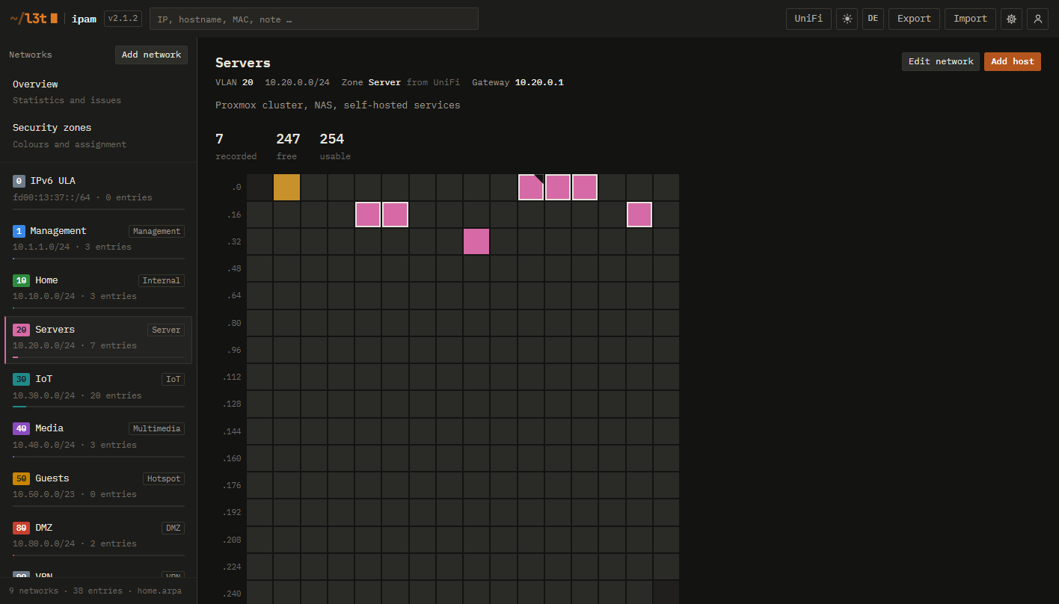Switch language with the DE button

pyautogui.click(x=873, y=19)
